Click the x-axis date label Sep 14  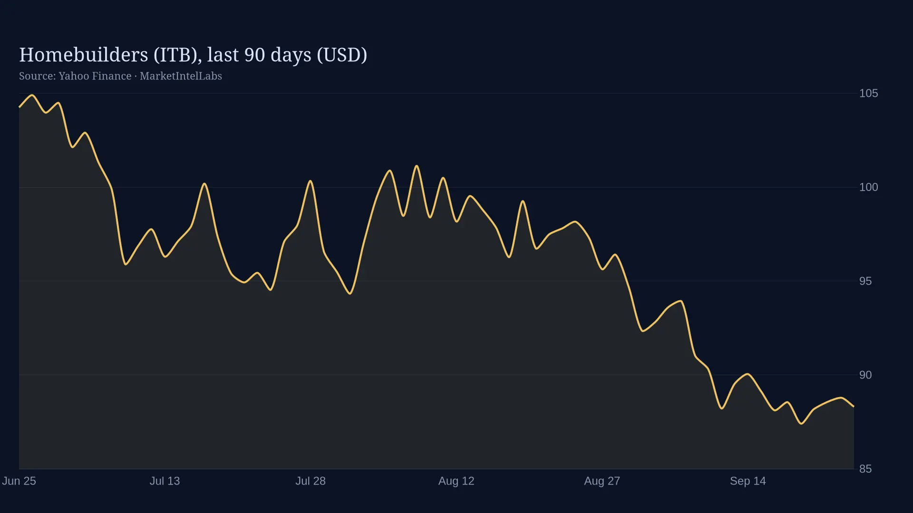point(748,481)
